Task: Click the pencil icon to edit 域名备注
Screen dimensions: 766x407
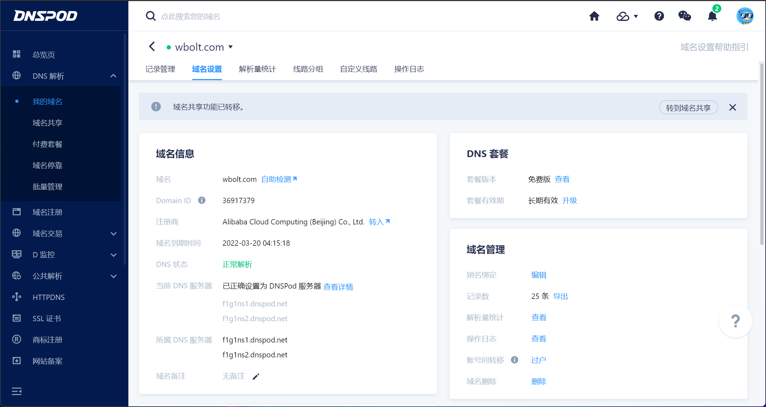Action: click(256, 376)
